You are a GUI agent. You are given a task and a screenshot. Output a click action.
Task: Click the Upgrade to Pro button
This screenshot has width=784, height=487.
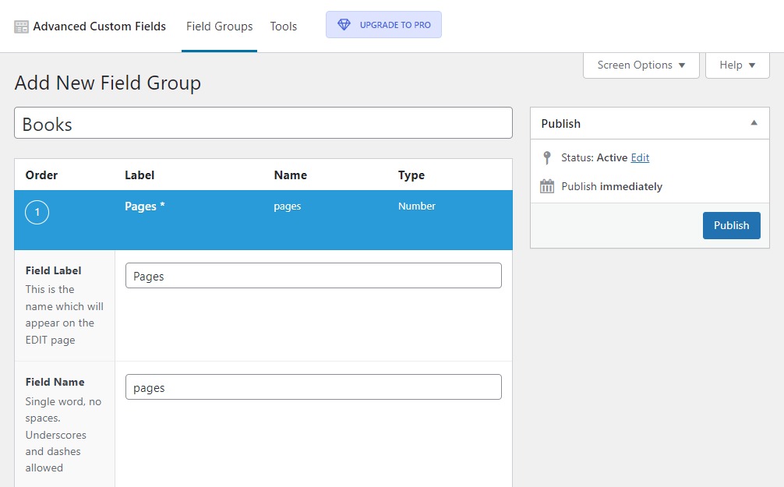coord(383,24)
